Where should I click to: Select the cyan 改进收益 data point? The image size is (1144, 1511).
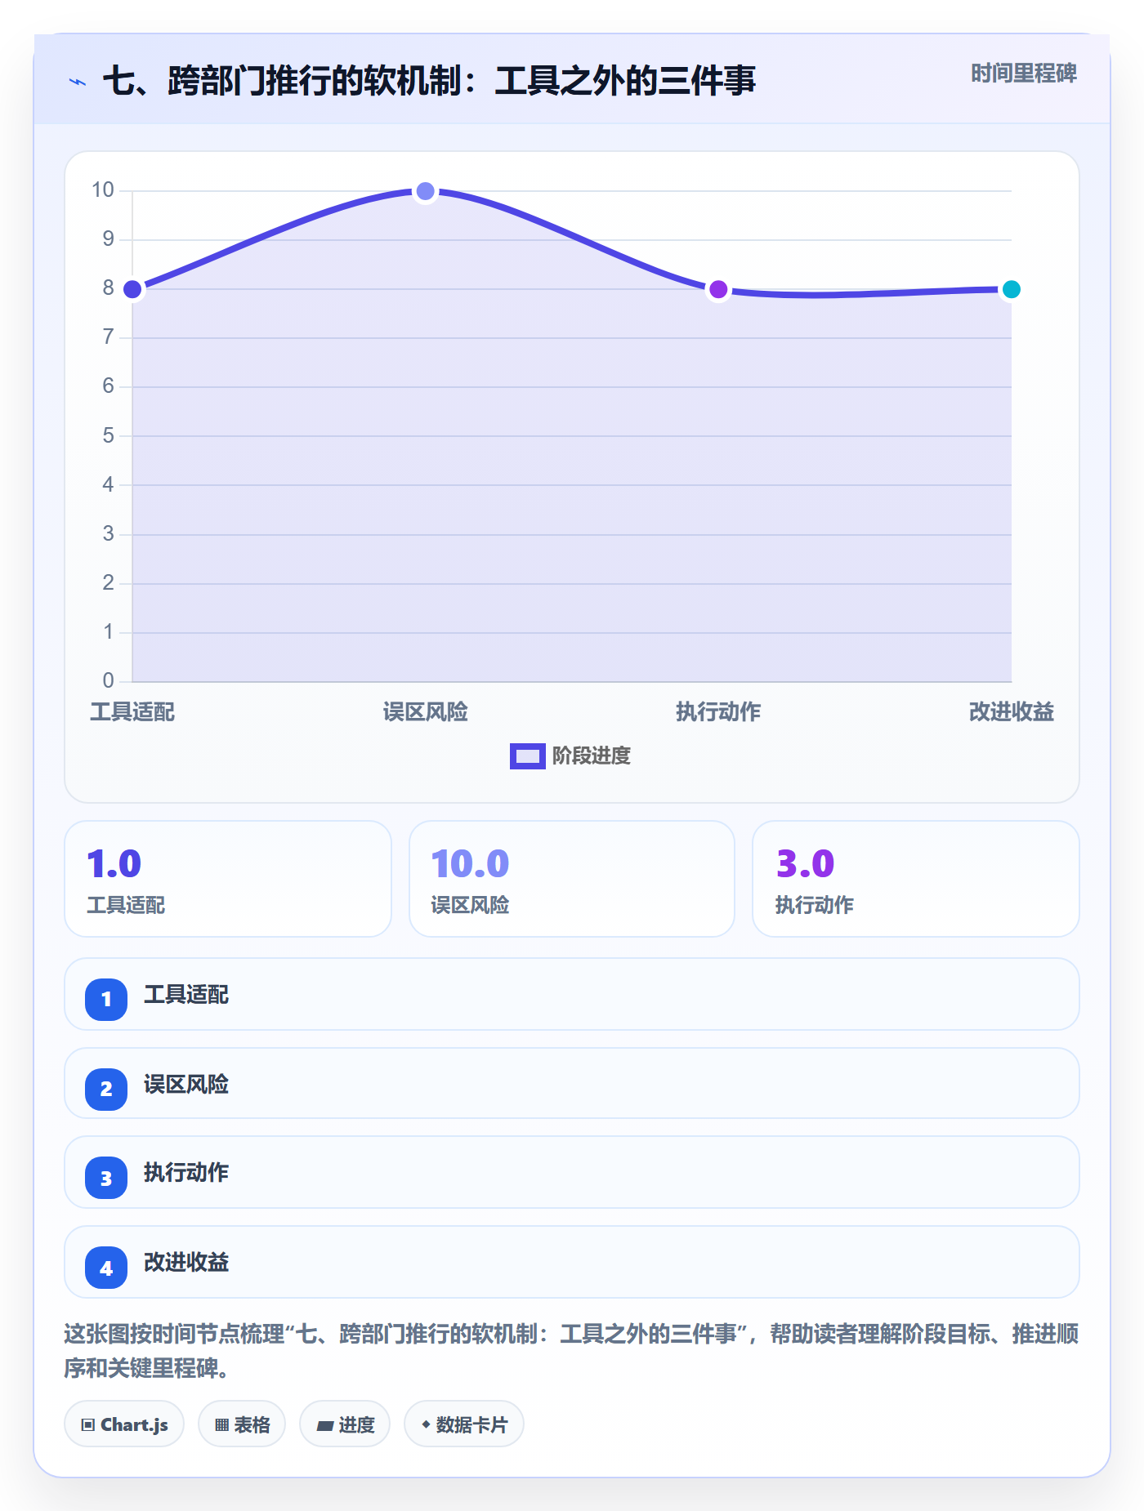(1011, 289)
